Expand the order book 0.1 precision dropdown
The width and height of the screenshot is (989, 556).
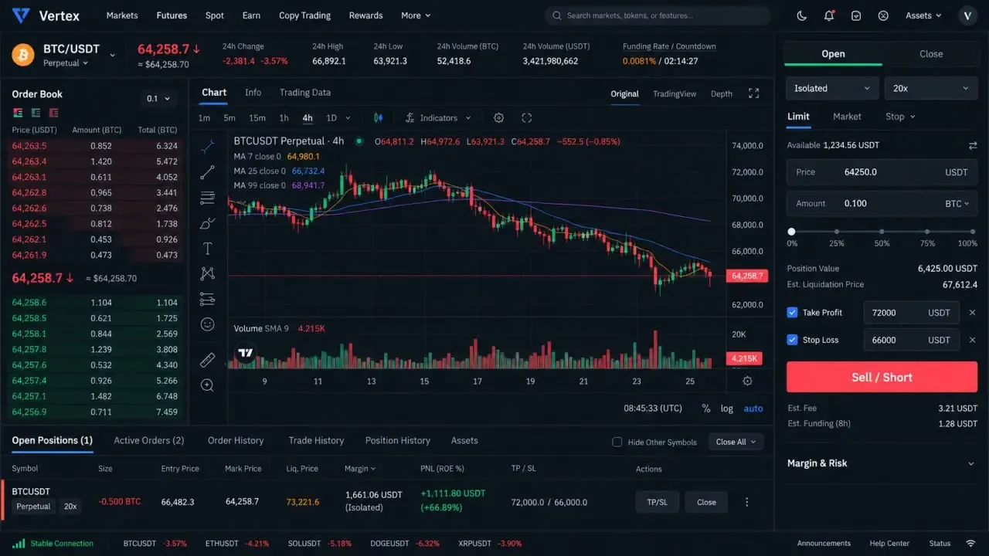161,98
